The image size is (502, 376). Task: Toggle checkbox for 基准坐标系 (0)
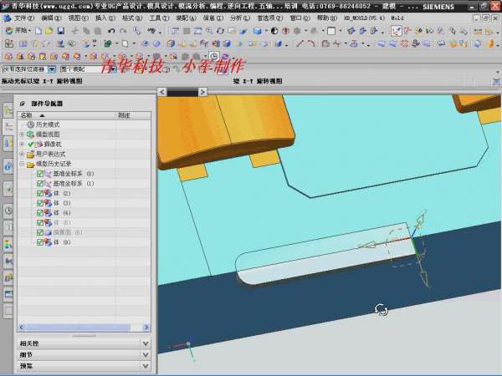pyautogui.click(x=39, y=174)
